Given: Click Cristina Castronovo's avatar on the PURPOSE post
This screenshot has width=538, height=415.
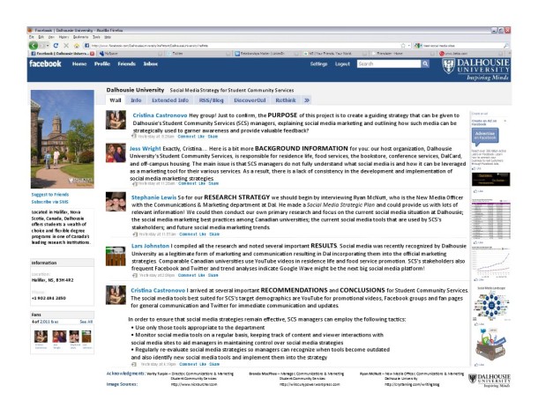Looking at the screenshot, I should (x=116, y=120).
